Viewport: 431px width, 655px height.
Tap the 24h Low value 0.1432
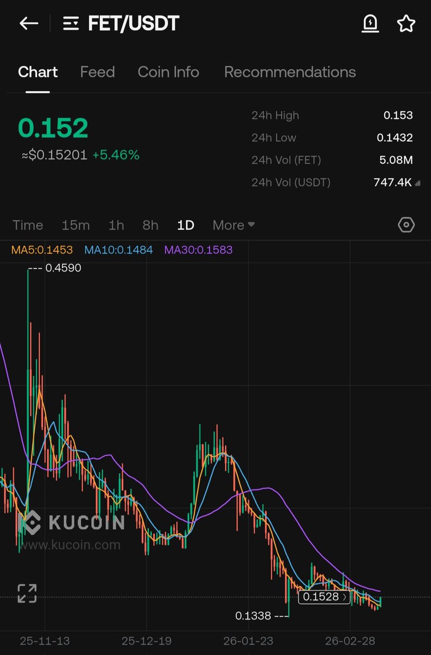pyautogui.click(x=395, y=138)
